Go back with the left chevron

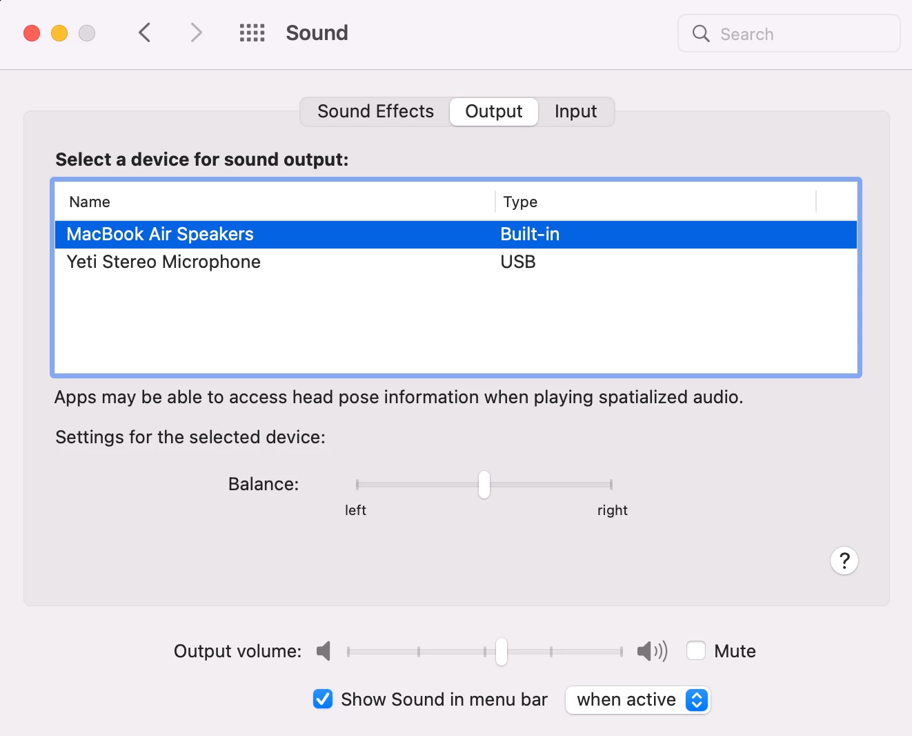tap(144, 32)
